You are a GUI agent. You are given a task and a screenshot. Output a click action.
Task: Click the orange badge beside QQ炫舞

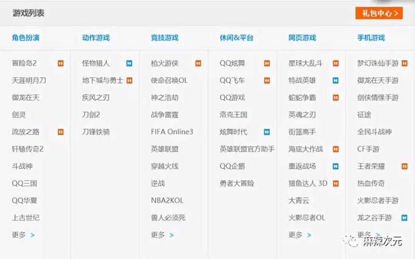(x=267, y=63)
